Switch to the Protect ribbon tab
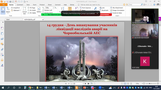Viewport: 161px width, 90px height. [x=42, y=5]
